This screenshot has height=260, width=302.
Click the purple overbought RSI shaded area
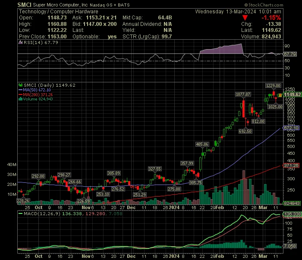click(x=221, y=50)
